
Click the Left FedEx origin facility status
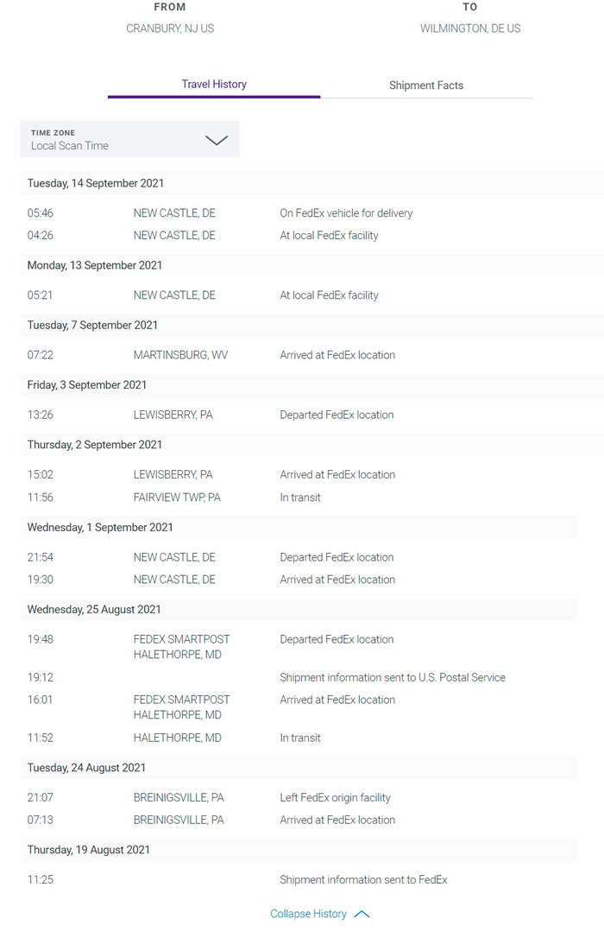[x=335, y=798]
